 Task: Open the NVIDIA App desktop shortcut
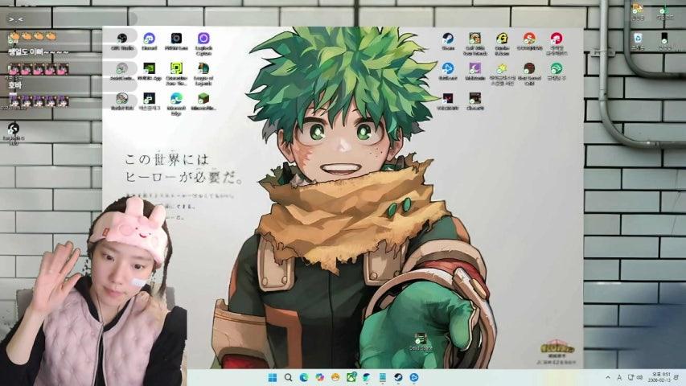click(150, 72)
